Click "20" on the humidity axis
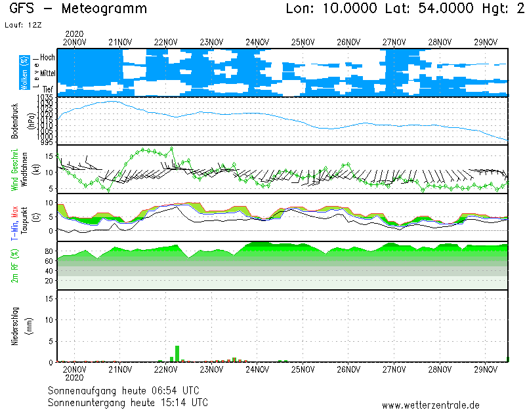The height and width of the screenshot is (410, 525). [49, 281]
